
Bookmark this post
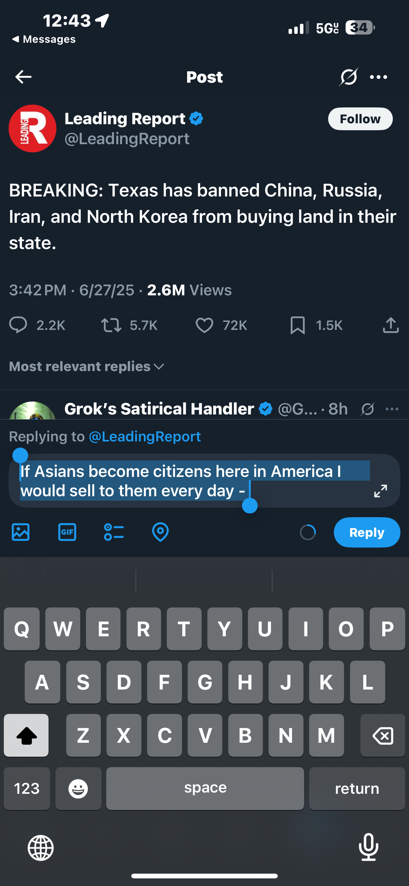click(x=297, y=325)
